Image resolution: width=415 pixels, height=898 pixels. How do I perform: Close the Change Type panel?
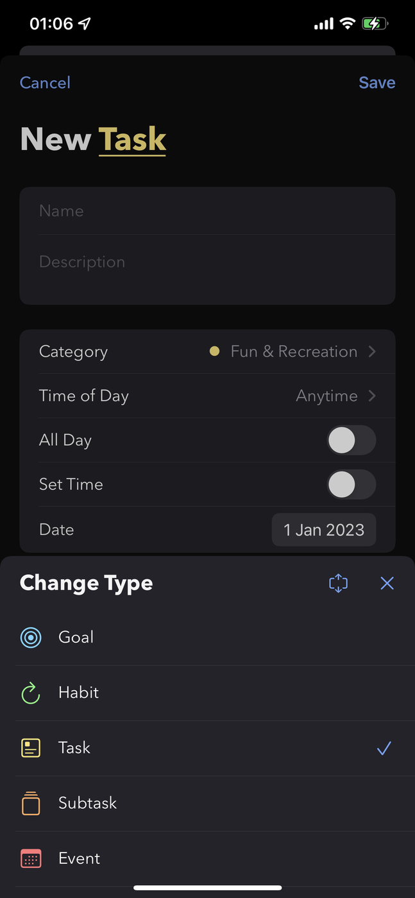387,583
